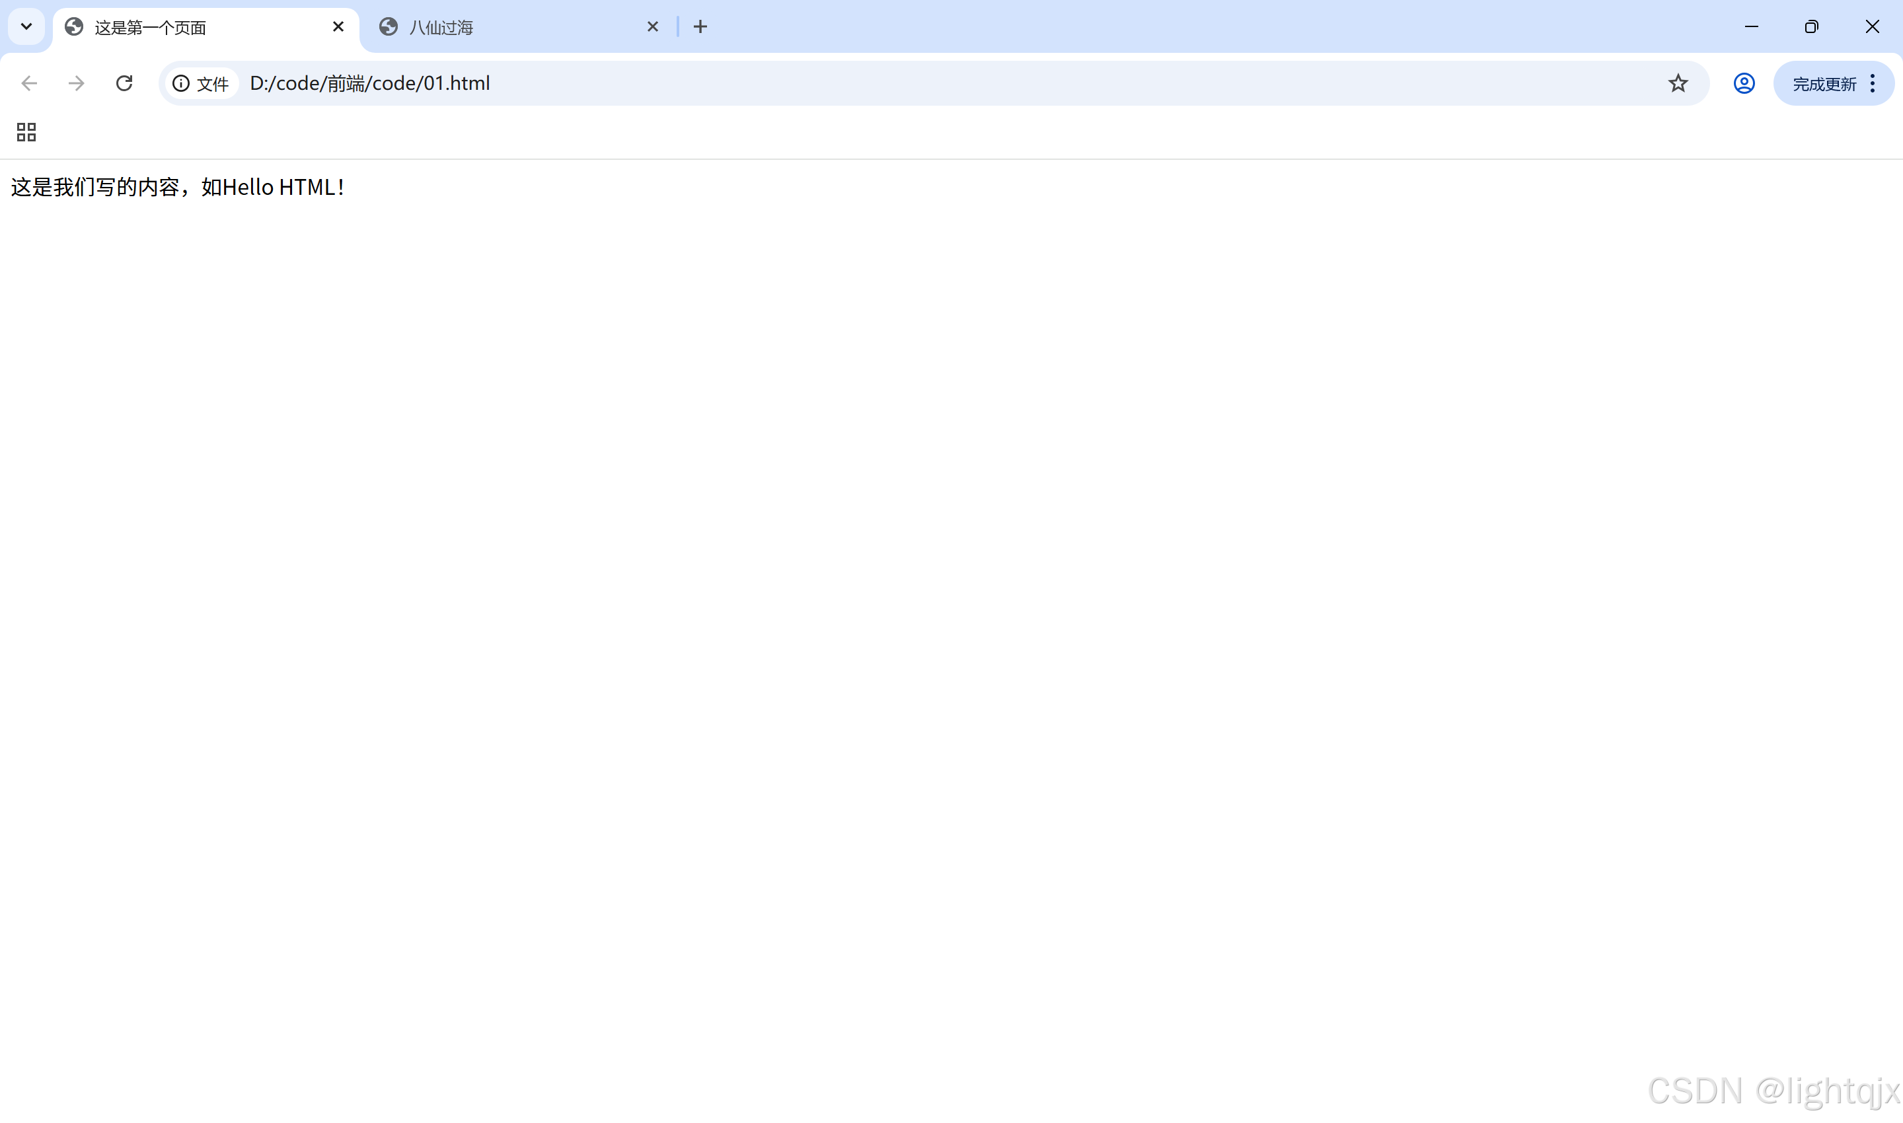Bookmark this page with the star icon
The image size is (1903, 1123).
pos(1678,83)
